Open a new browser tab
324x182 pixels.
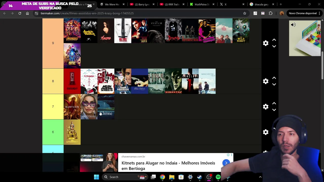click(281, 4)
